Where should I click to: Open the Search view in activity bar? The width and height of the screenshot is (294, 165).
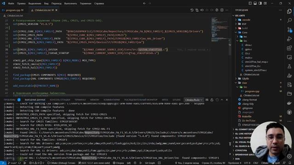tap(289, 20)
